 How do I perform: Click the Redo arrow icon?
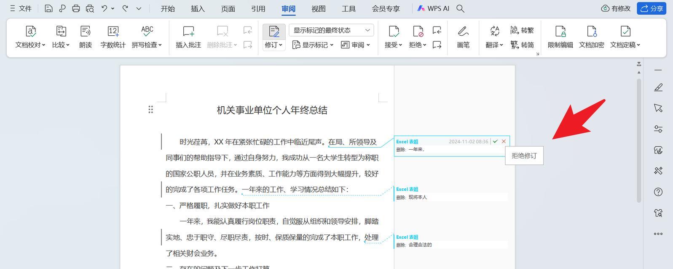tap(125, 8)
